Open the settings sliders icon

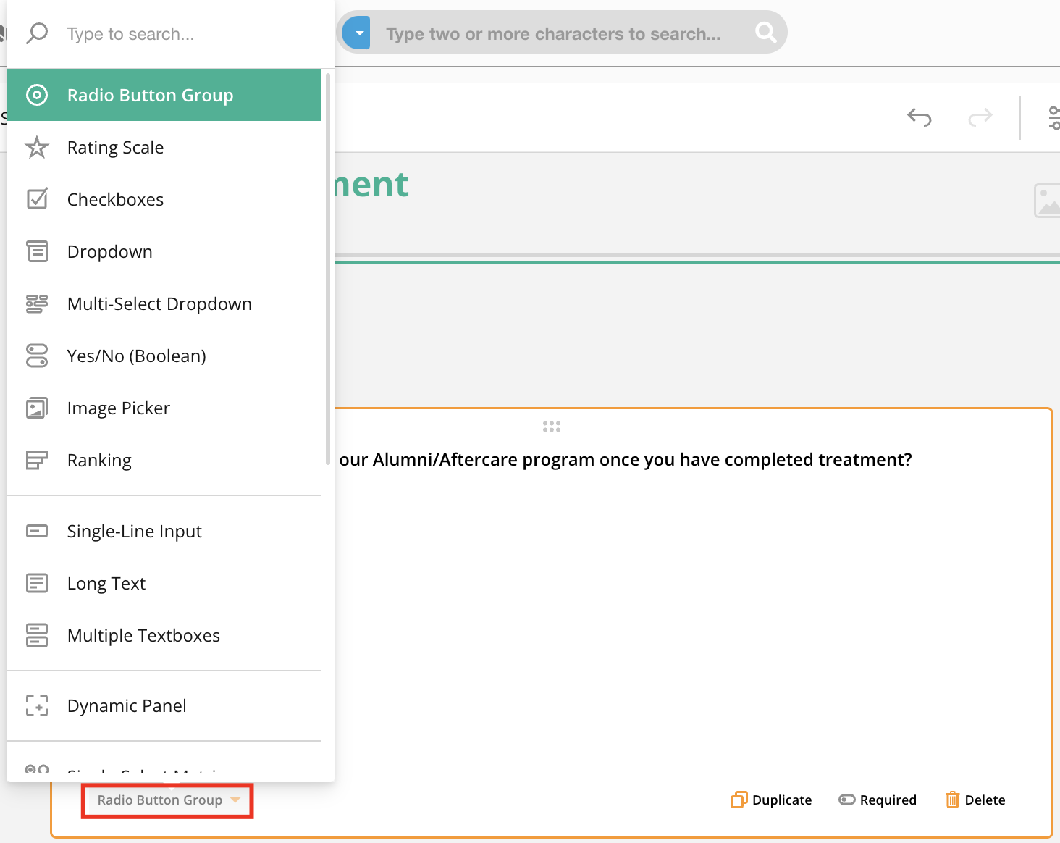1053,117
